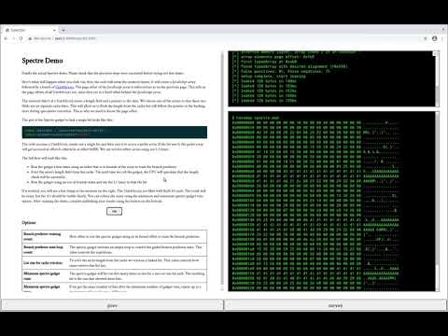Click the run button below the description
This screenshot has width=448, height=336.
click(114, 212)
